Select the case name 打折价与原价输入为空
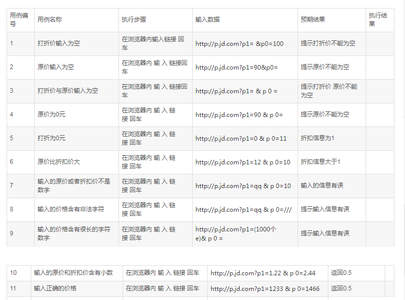The image size is (405, 300). (68, 91)
